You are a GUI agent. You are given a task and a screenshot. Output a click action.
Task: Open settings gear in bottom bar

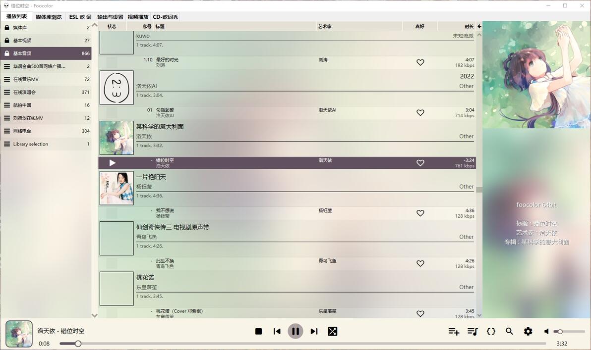(x=528, y=331)
